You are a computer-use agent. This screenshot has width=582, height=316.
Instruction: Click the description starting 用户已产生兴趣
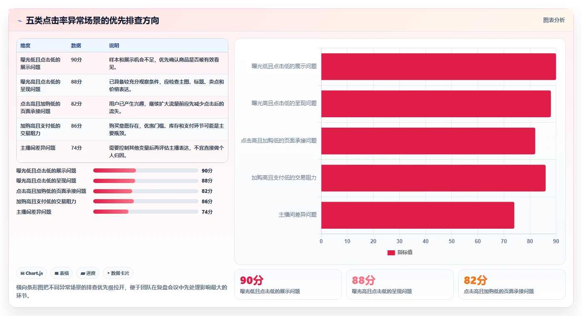click(x=166, y=108)
